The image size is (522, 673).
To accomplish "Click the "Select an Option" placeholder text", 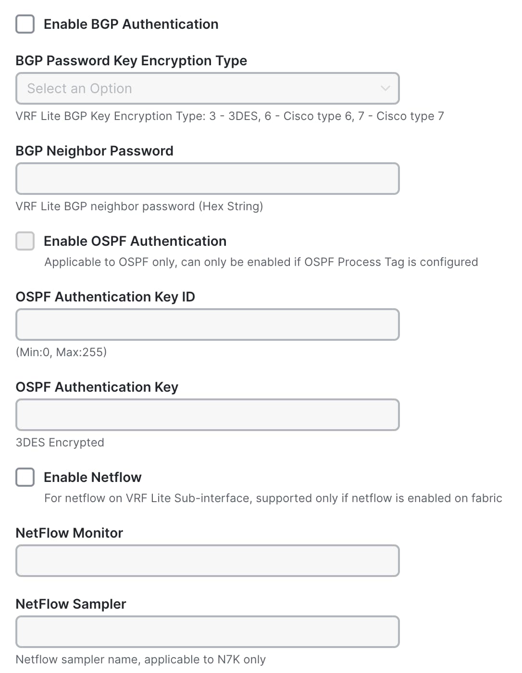I will coord(79,88).
